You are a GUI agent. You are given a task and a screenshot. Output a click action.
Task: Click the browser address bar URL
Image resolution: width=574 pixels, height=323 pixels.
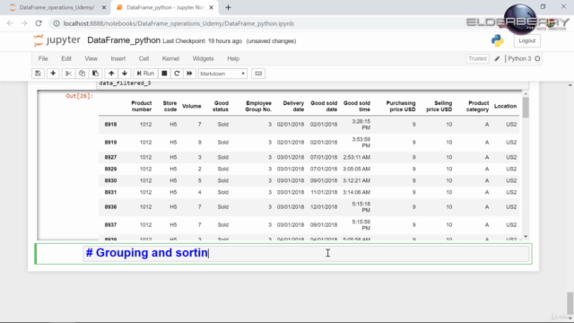(x=178, y=23)
